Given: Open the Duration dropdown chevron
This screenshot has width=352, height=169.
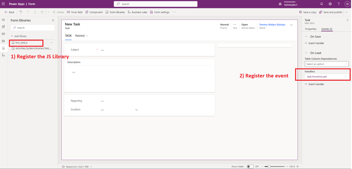Looking at the screenshot, I should pyautogui.click(x=136, y=110).
